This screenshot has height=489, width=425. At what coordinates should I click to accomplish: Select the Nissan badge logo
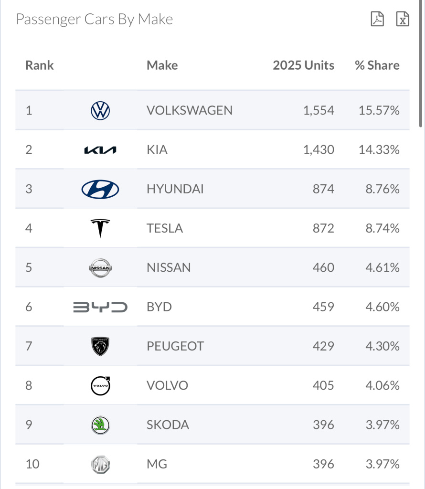(x=100, y=267)
